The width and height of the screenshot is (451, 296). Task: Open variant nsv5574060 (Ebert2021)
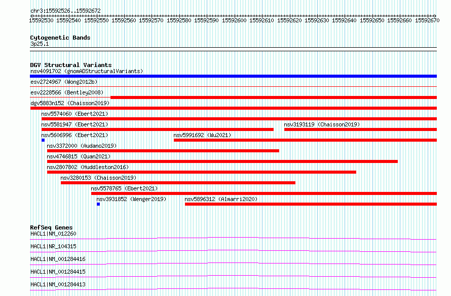coord(74,114)
